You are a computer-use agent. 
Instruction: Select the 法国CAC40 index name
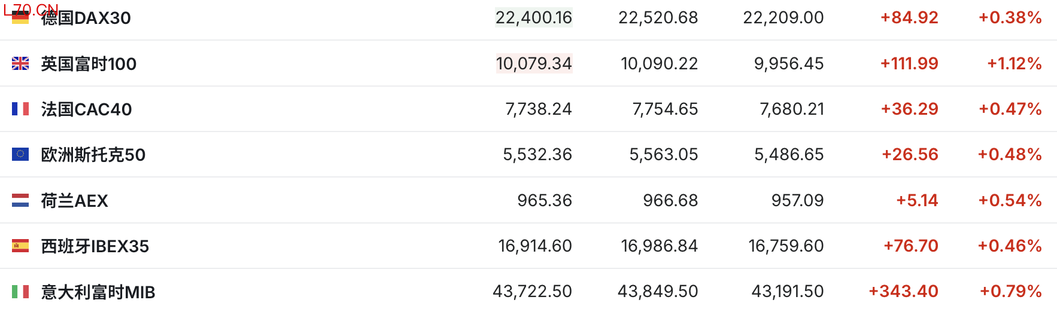pos(86,109)
